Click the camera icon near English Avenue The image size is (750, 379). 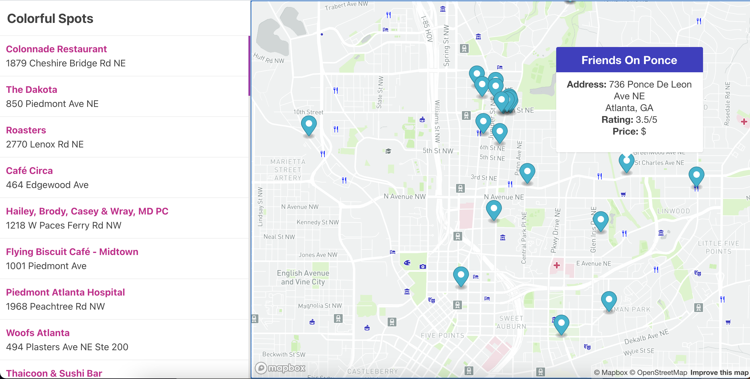[x=423, y=266]
